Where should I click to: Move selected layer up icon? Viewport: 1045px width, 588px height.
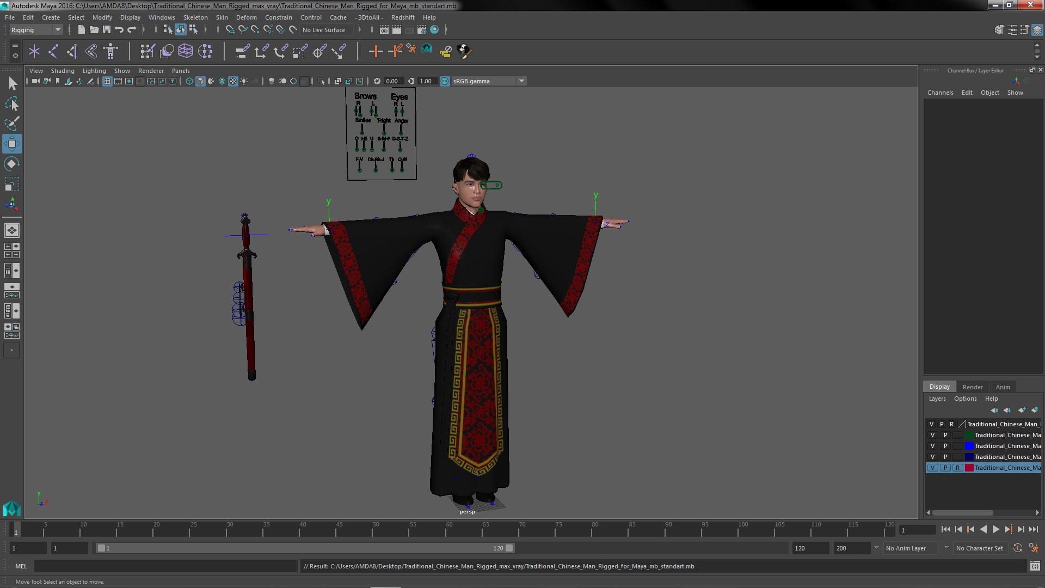tap(994, 410)
